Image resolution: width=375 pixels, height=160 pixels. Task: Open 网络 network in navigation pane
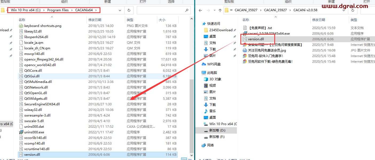pos(208,145)
